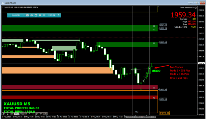Image resolution: width=206 pixels, height=119 pixels.
Task: Click the TOTAL PROFIT= 346.53 label
Action: click(x=21, y=108)
